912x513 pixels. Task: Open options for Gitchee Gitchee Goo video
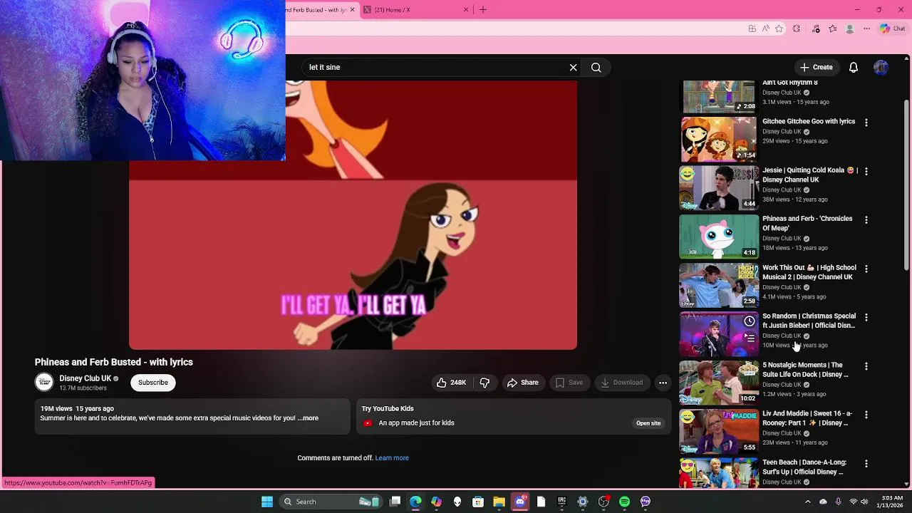(x=866, y=123)
